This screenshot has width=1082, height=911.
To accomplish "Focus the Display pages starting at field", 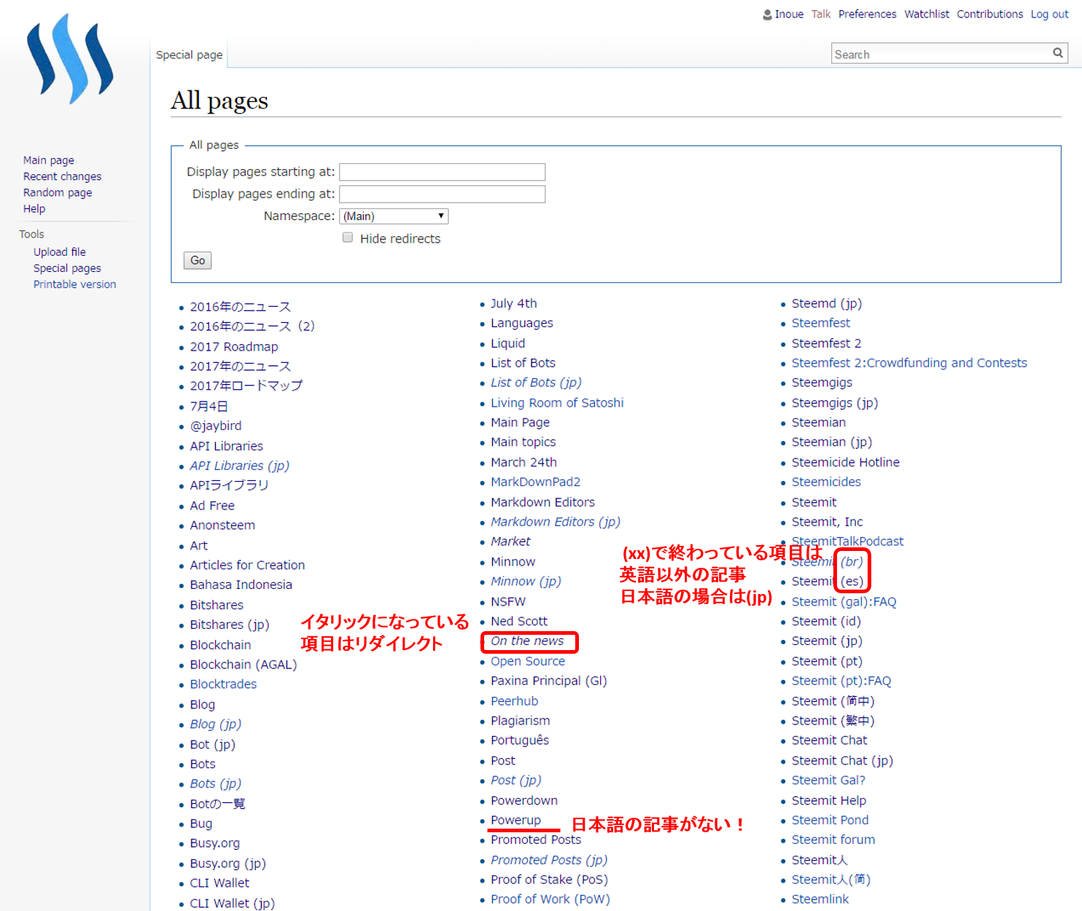I will [x=443, y=172].
